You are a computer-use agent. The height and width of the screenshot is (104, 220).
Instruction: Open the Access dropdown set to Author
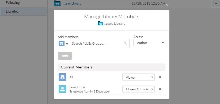[149, 43]
